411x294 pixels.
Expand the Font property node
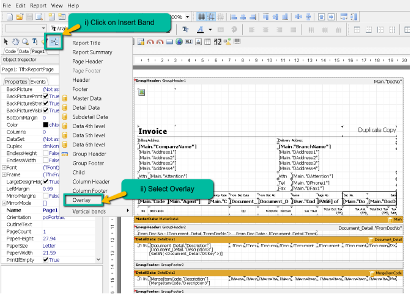(x=4, y=167)
